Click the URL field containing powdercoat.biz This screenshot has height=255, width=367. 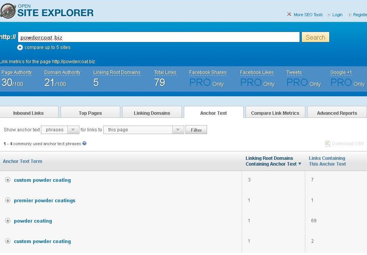click(159, 37)
